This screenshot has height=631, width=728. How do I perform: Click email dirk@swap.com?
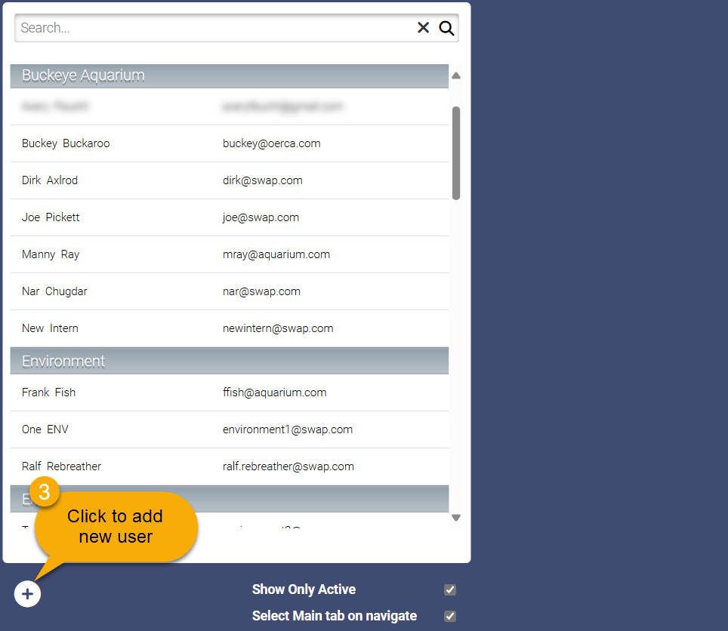click(262, 180)
